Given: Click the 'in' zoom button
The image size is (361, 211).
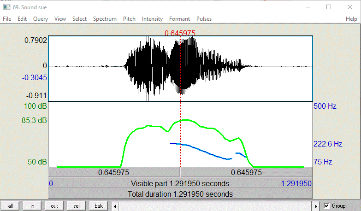Looking at the screenshot, I should (x=32, y=206).
